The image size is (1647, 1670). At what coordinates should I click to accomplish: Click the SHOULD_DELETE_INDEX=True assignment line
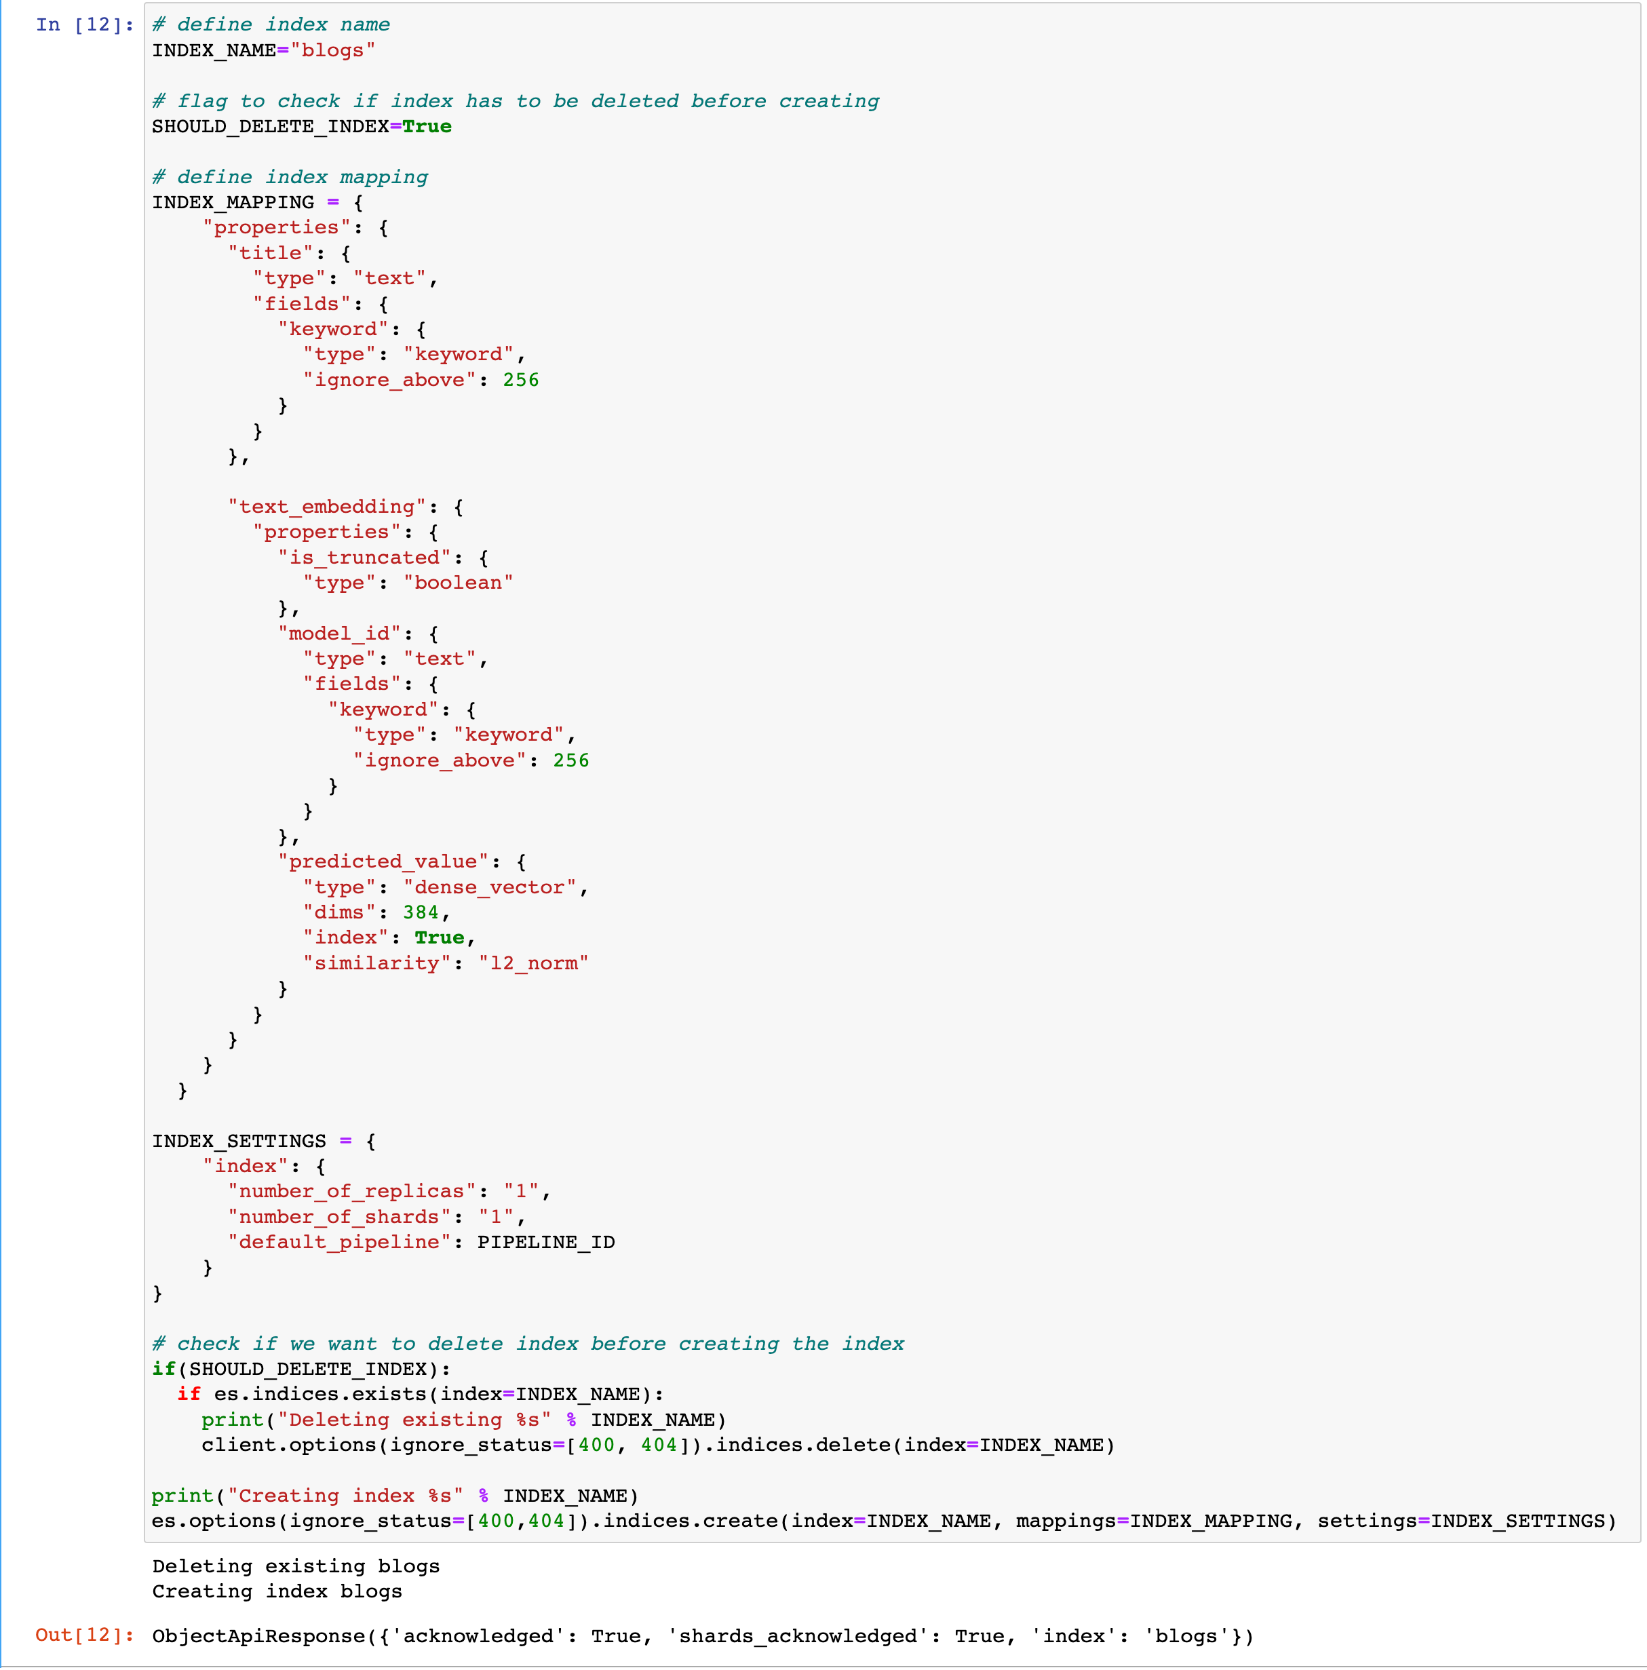301,126
